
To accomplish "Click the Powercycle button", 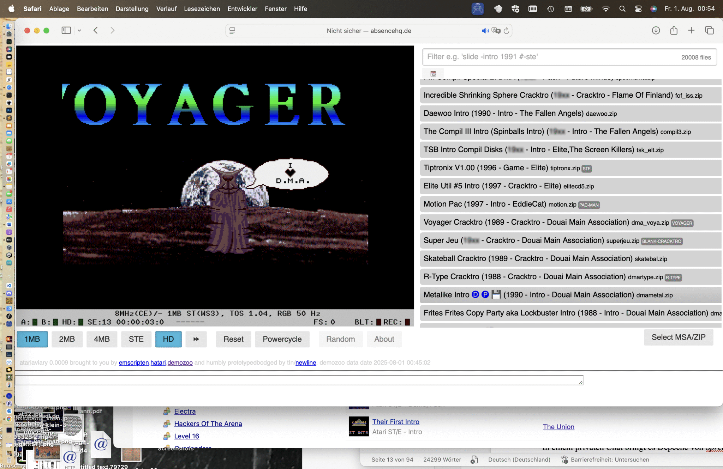I will pos(282,339).
